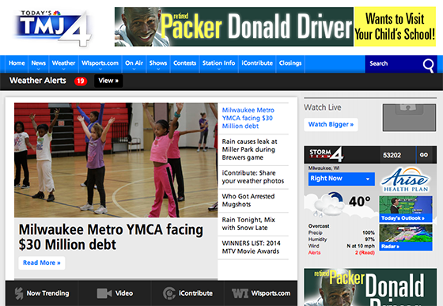
Task: Open the Home menu item
Action: pyautogui.click(x=17, y=63)
